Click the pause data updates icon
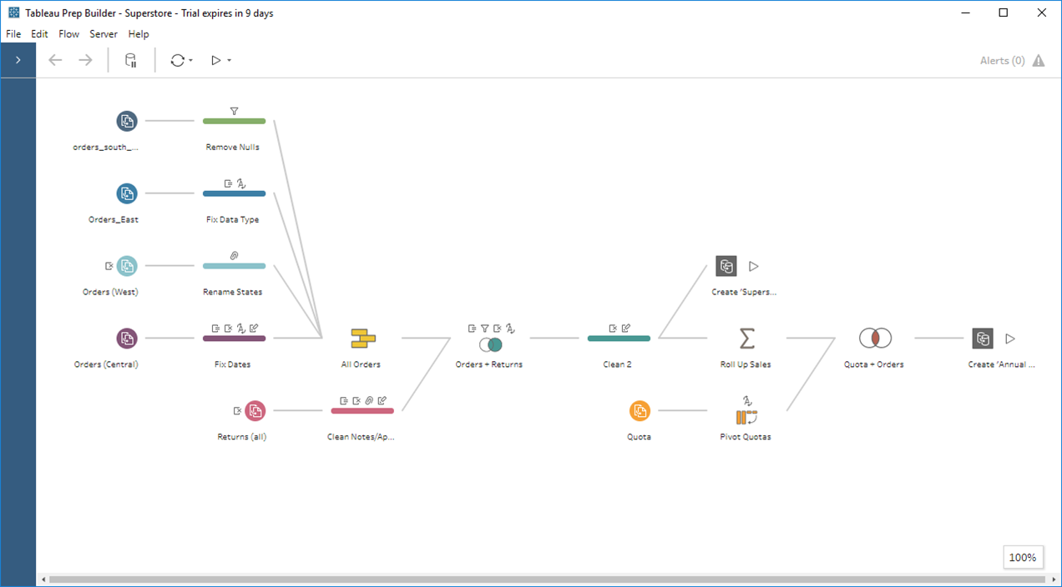Image resolution: width=1062 pixels, height=587 pixels. tap(130, 60)
